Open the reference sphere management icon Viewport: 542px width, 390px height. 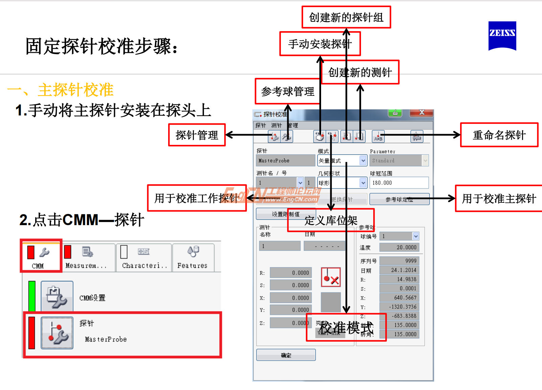coord(287,137)
